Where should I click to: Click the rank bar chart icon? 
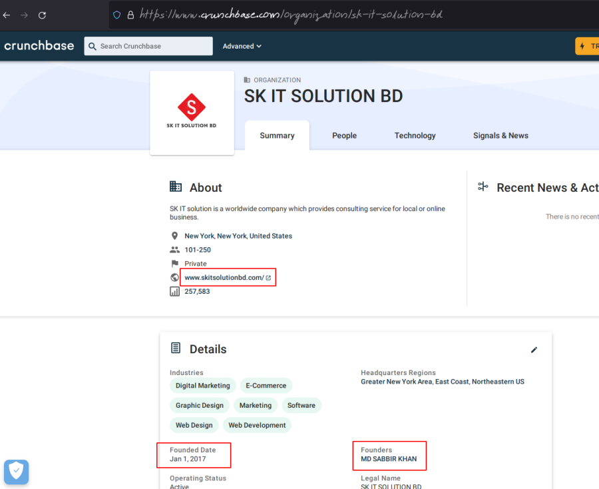(174, 291)
